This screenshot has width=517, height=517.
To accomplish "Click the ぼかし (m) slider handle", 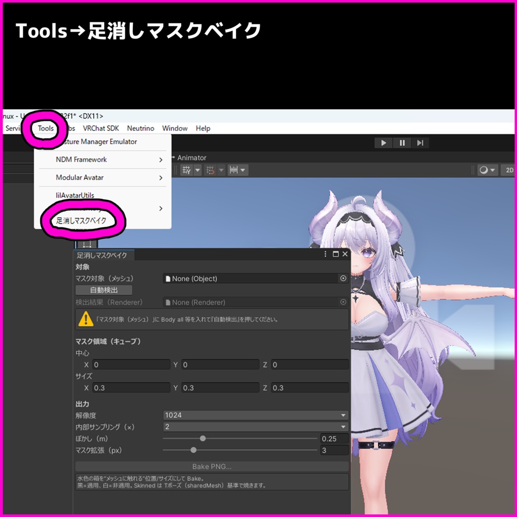I will pos(203,439).
